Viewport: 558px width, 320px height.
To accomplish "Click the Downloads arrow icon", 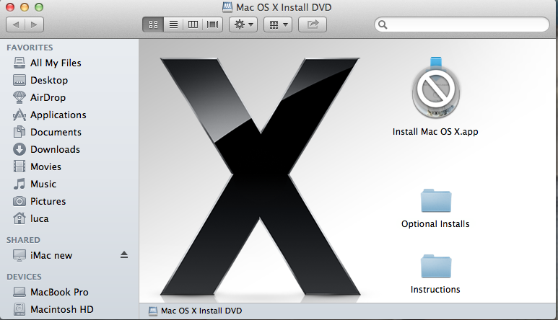I will pyautogui.click(x=19, y=149).
